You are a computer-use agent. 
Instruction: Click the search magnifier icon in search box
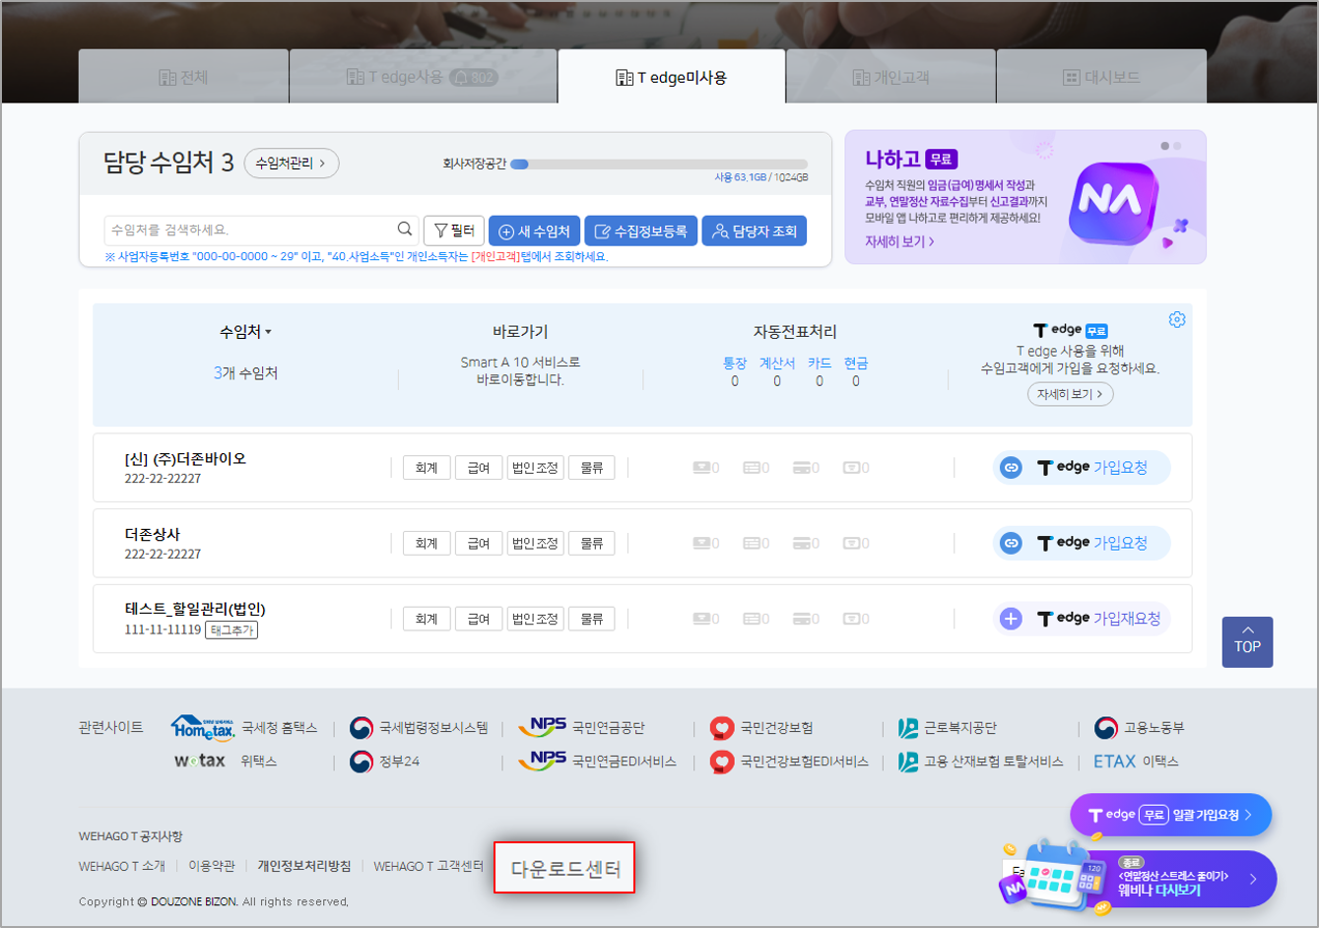tap(404, 230)
